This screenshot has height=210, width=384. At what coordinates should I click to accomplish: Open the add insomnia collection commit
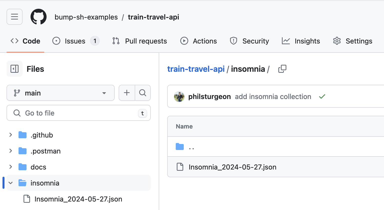coord(273,97)
